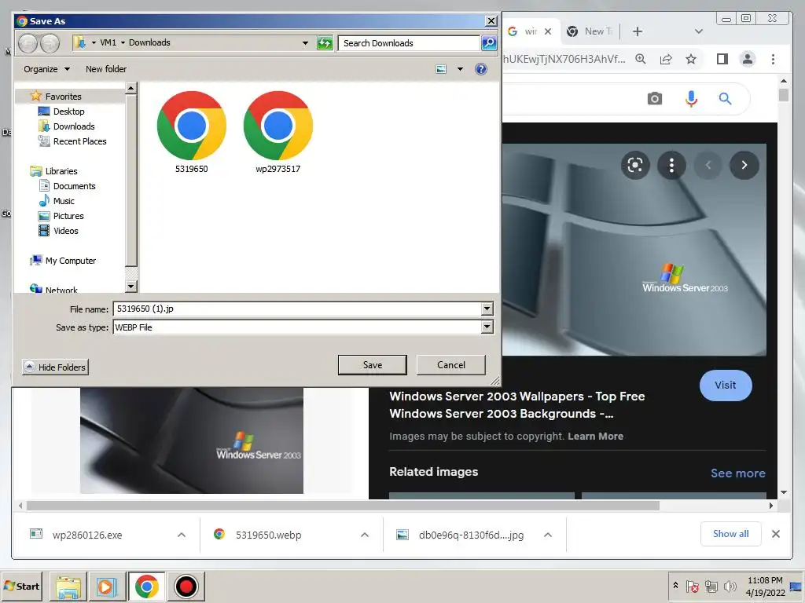Click into the File name field
This screenshot has width=805, height=603.
point(296,309)
